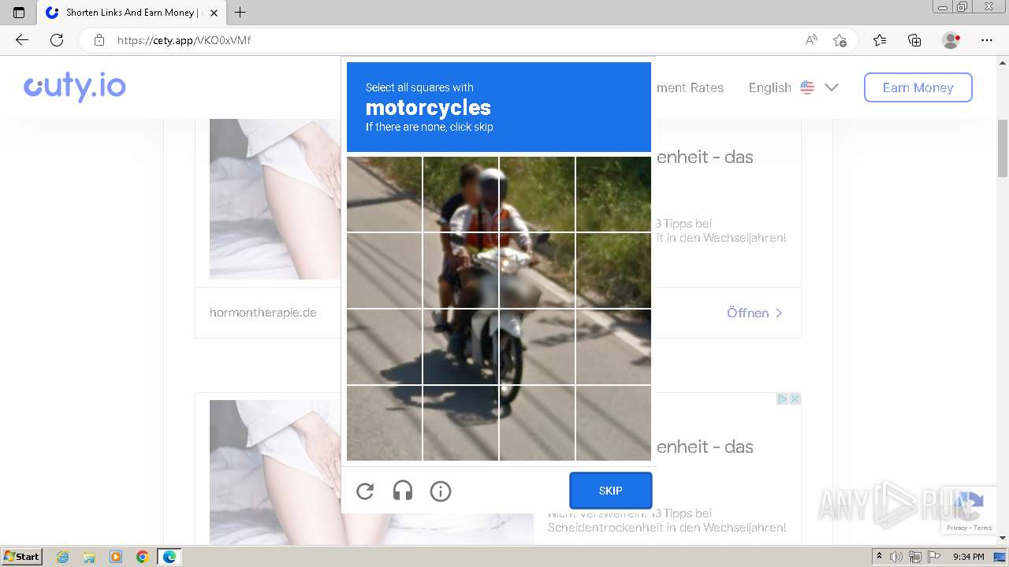Image resolution: width=1009 pixels, height=567 pixels.
Task: Click the SKIP captcha button
Action: [611, 491]
